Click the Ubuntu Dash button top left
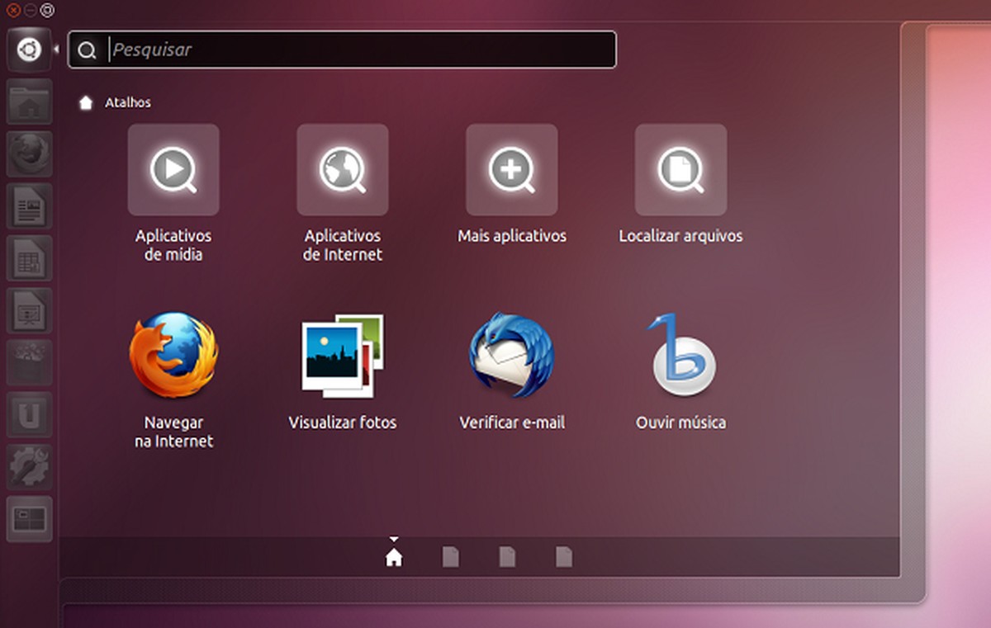991x628 pixels. [x=29, y=48]
